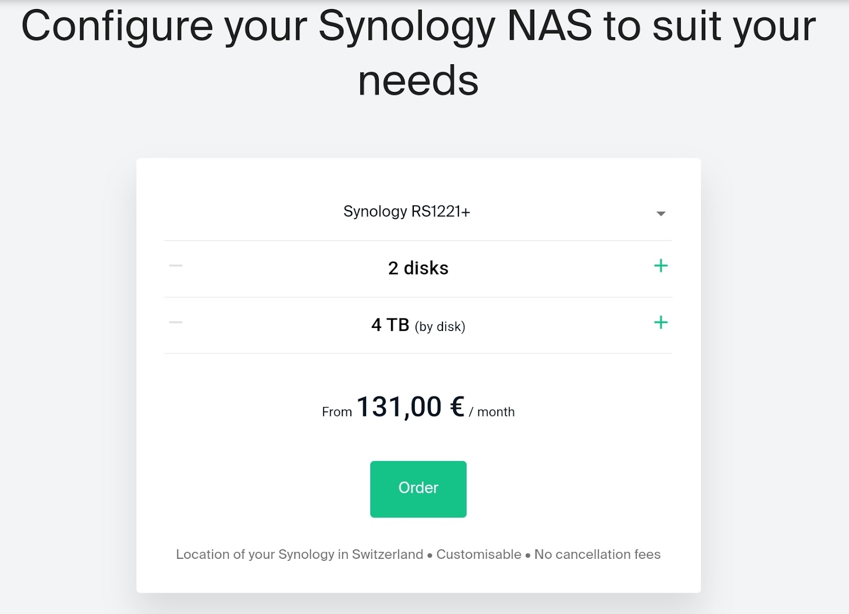Select the Synology RS1221+ model field
This screenshot has width=849, height=614.
point(418,212)
